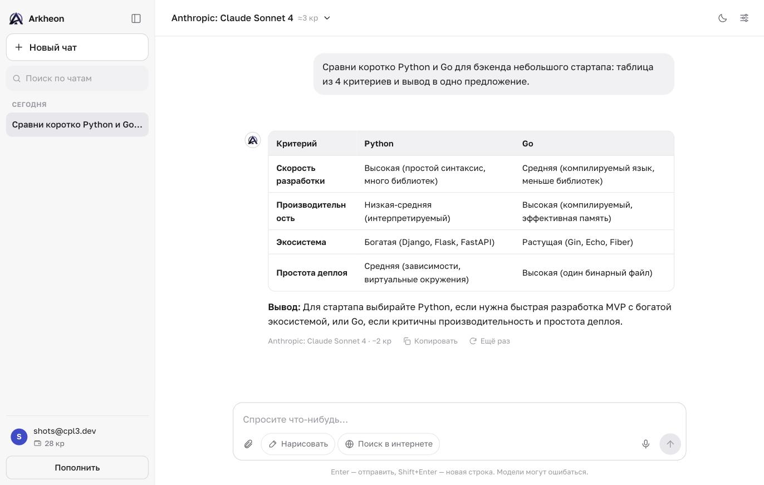
Task: Click the Нарисовать button
Action: (298, 444)
